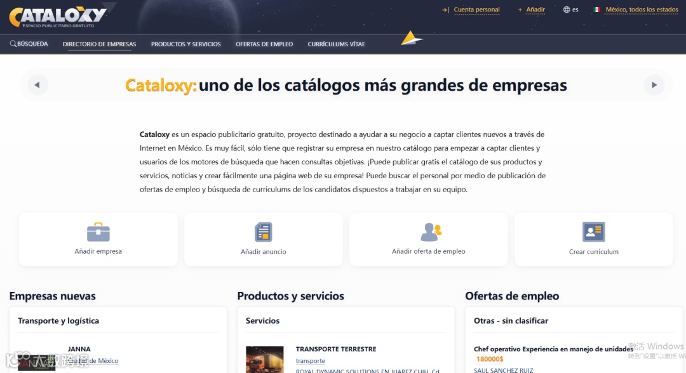686x373 pixels.
Task: Open the Servicios category heading
Action: [x=262, y=320]
